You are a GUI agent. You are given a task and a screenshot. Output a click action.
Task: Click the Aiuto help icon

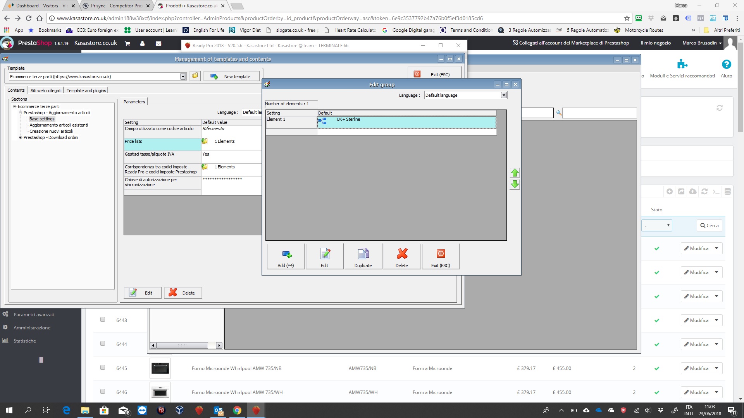[x=726, y=64]
